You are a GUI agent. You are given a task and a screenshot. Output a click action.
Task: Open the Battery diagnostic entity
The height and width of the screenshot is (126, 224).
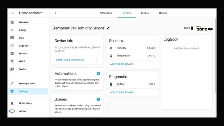pyautogui.click(x=132, y=84)
